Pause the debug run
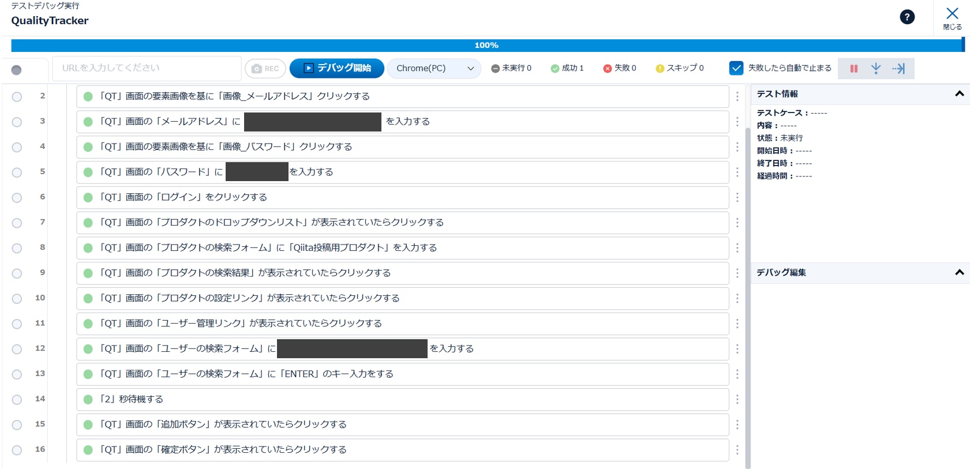 click(x=854, y=69)
